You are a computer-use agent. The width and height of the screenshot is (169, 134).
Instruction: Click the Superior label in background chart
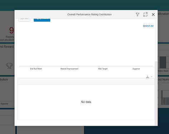pos(5,104)
